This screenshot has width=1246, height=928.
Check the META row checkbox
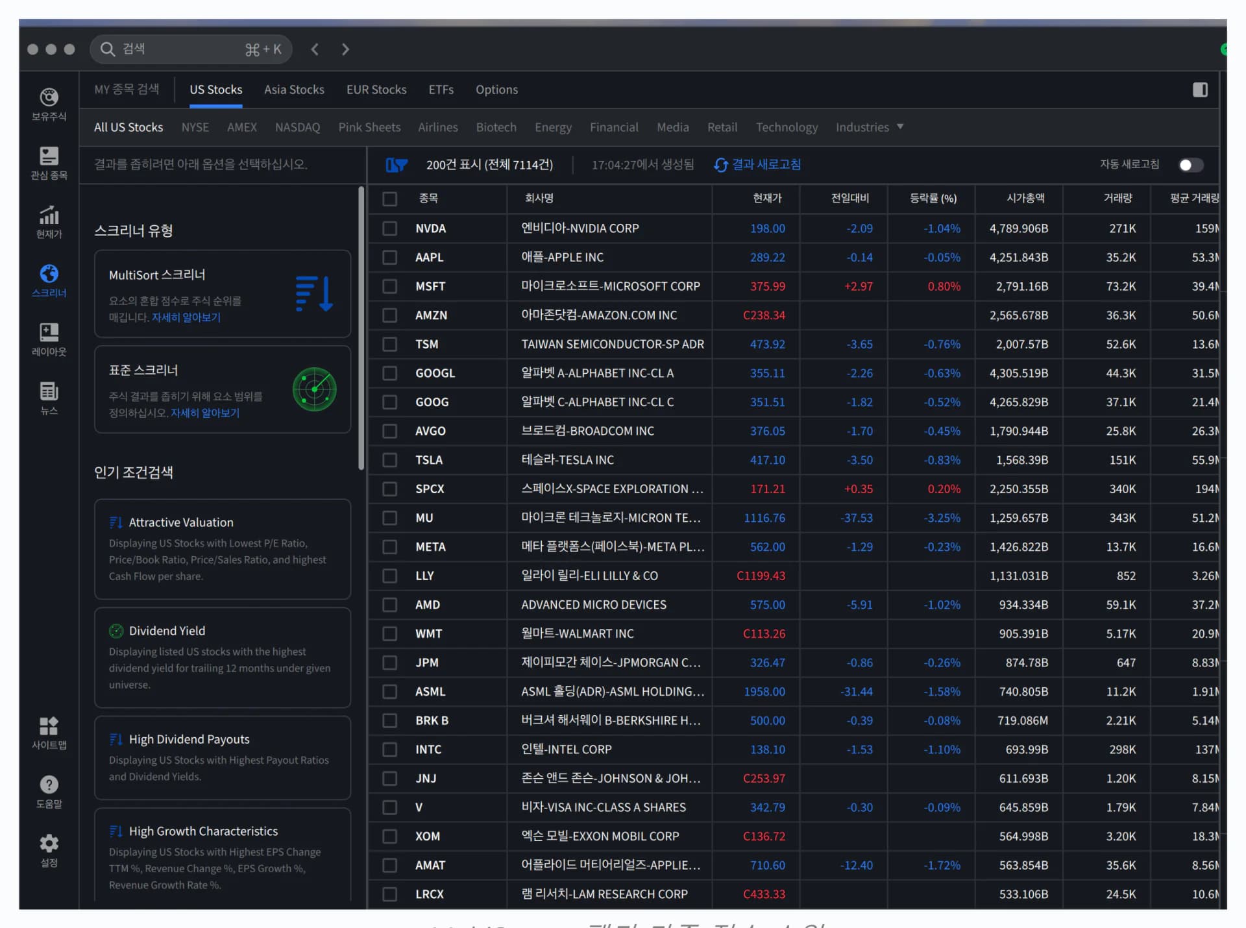tap(389, 547)
